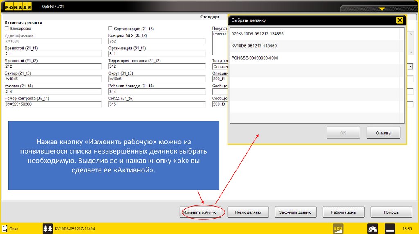Click the Участок (21_t4) field
This screenshot has width=419, height=234.
pos(53,91)
